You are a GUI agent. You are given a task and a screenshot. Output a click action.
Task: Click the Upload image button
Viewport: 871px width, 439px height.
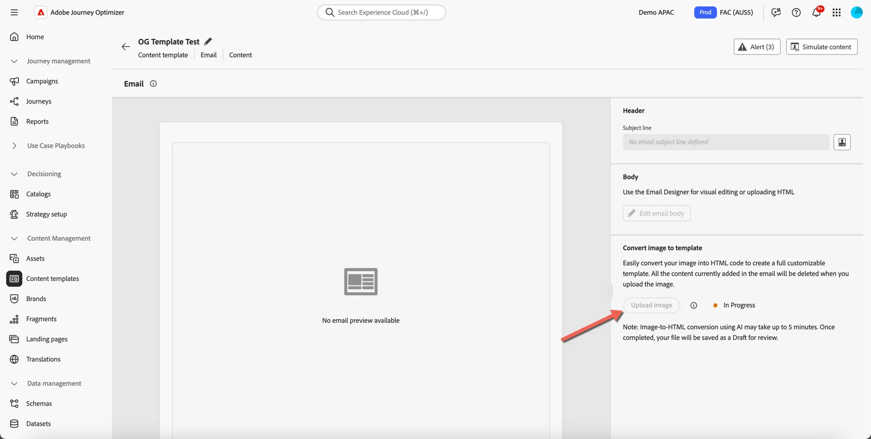pos(651,305)
